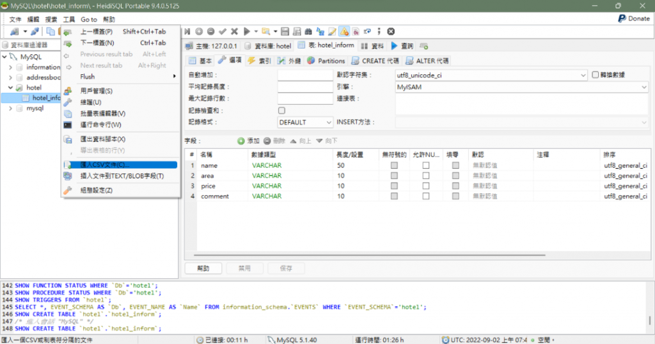
Task: Click the round black X toolbar icon
Action: click(391, 31)
